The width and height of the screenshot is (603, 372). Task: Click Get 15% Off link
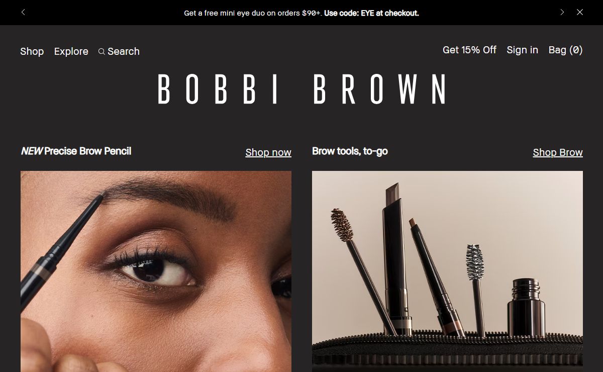coord(469,50)
